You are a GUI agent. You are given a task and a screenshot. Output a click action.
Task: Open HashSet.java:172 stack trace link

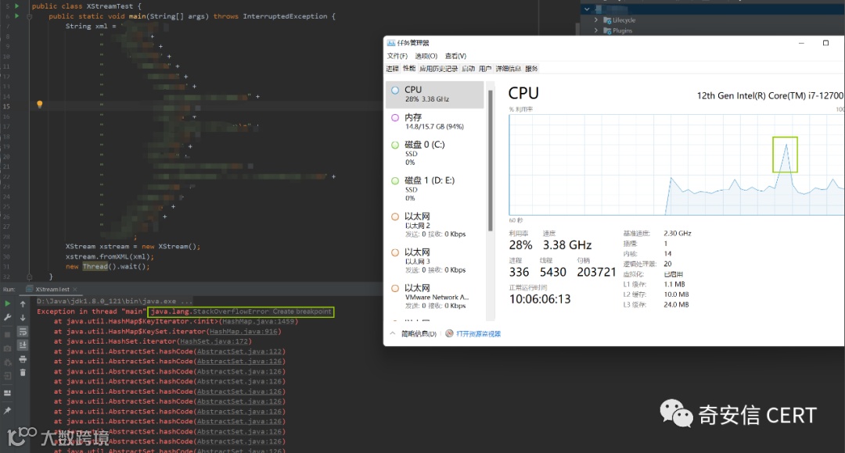click(x=214, y=341)
